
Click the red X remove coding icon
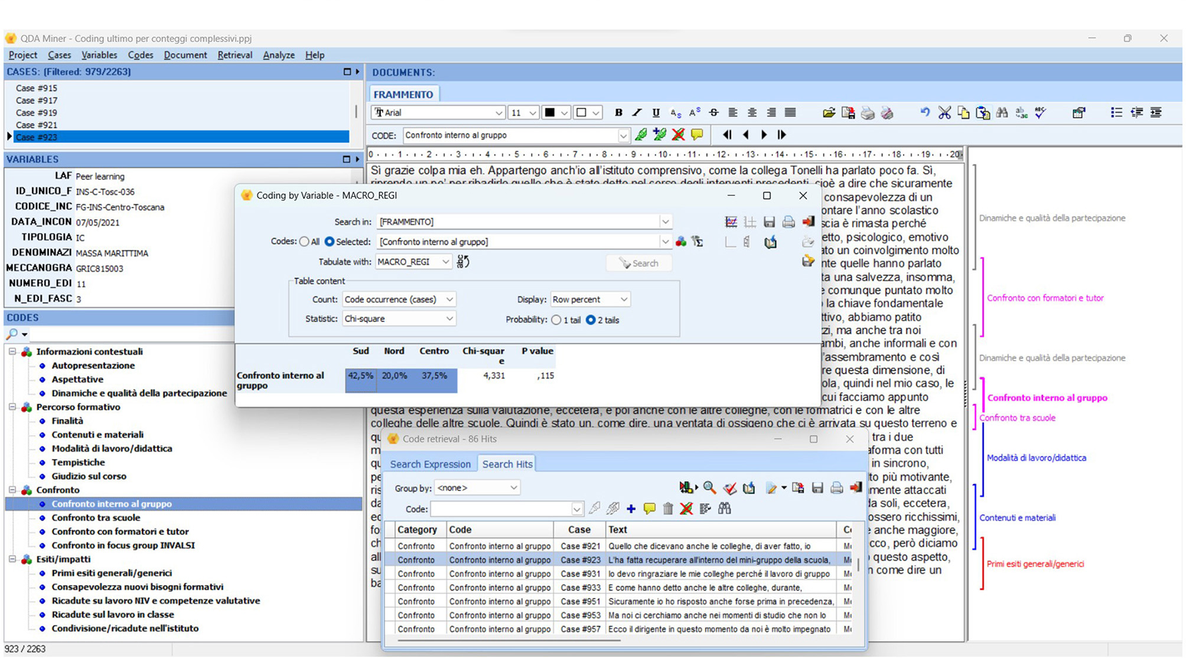click(678, 135)
